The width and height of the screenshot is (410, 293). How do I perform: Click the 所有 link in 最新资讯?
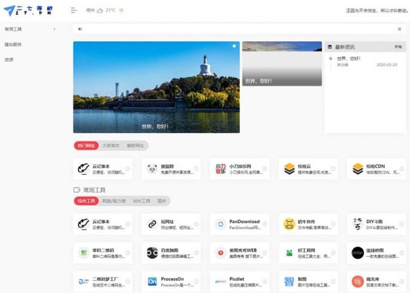click(398, 47)
